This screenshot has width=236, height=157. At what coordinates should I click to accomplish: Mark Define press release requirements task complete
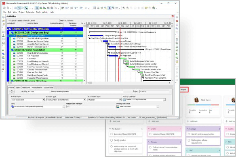click(x=189, y=140)
